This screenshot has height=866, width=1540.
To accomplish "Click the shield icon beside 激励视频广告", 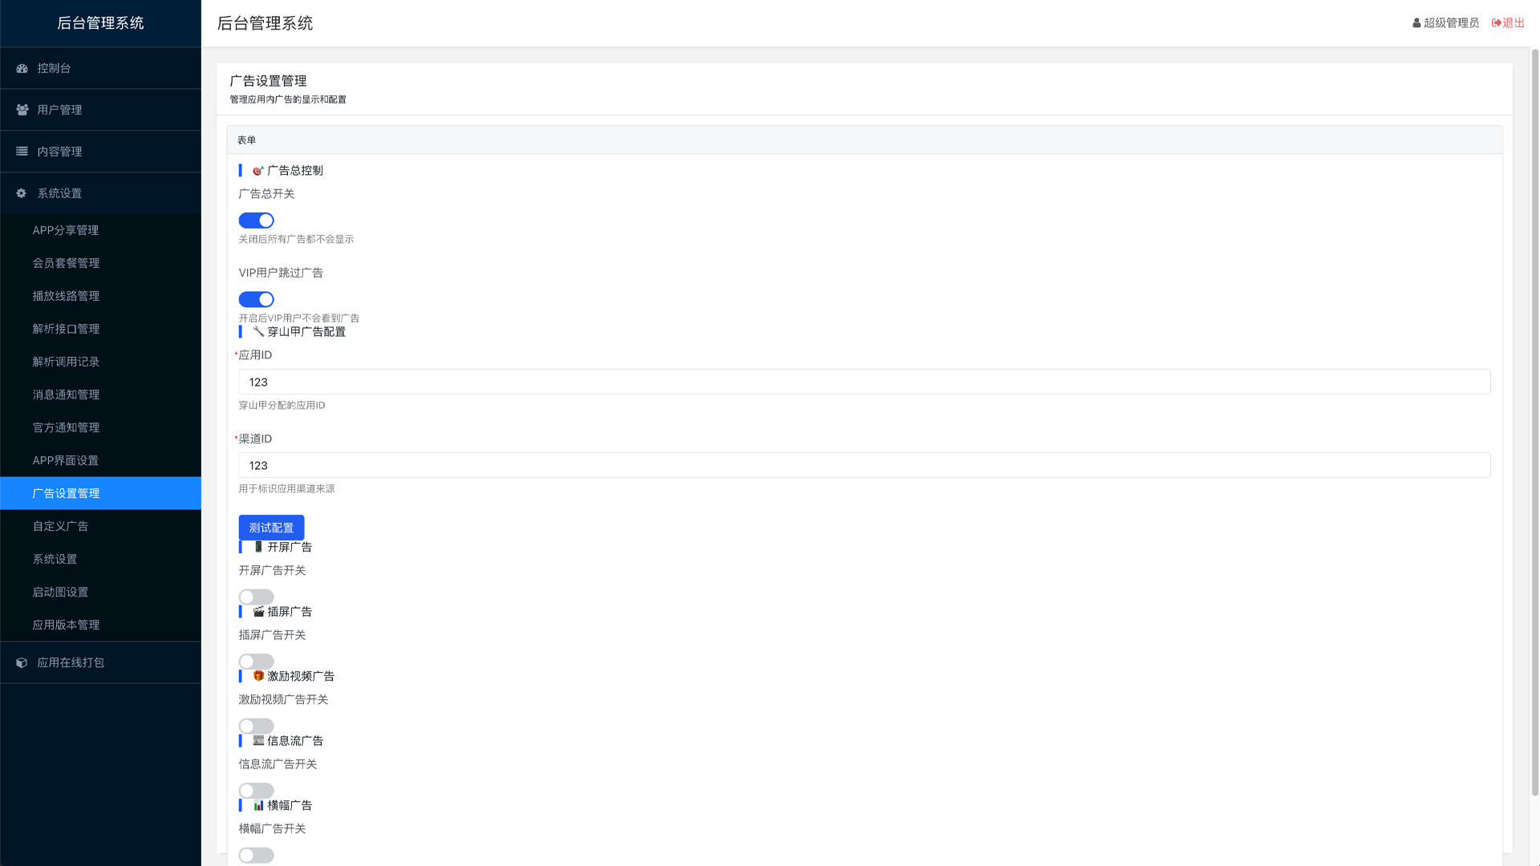I will [x=258, y=675].
